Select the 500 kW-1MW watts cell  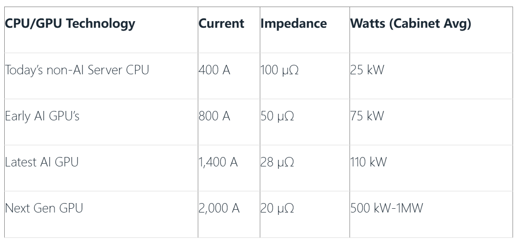[x=386, y=208]
